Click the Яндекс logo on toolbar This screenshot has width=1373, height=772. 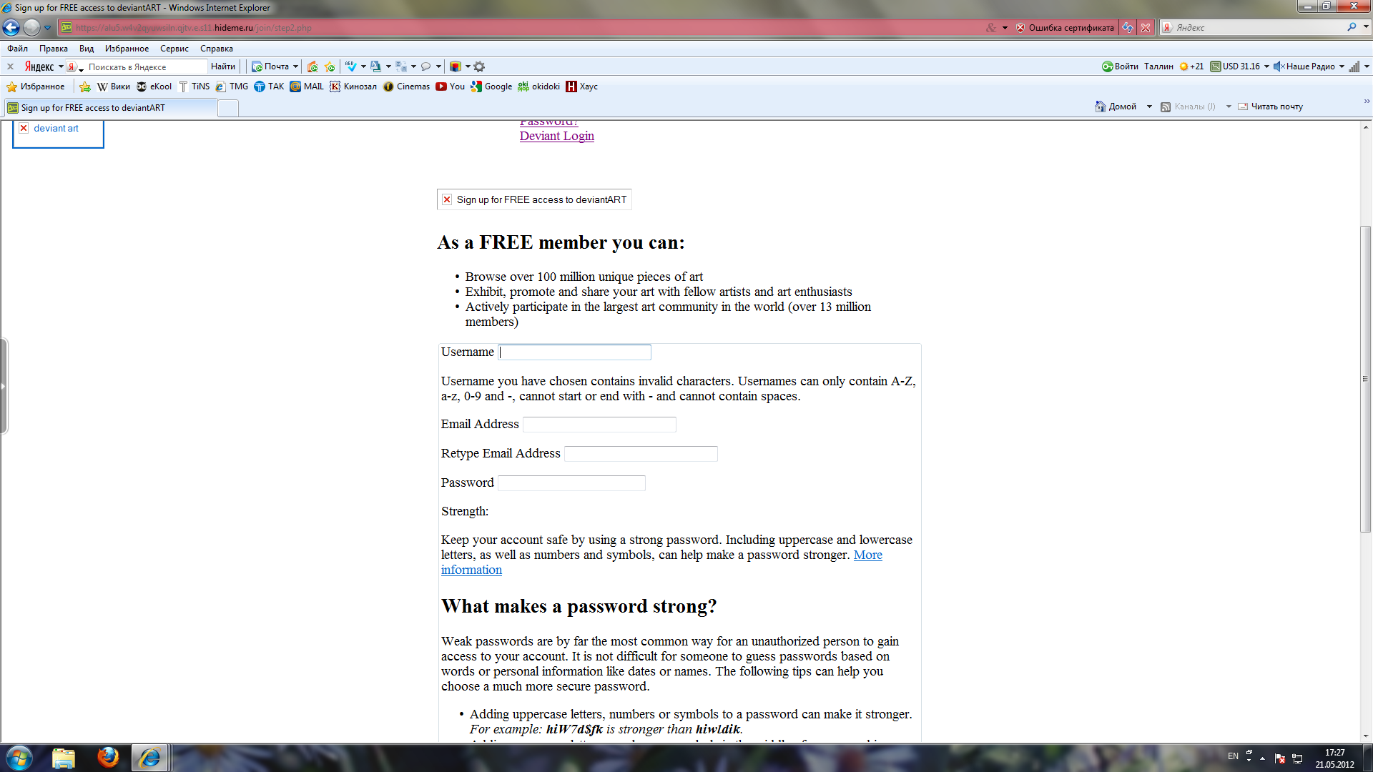pos(39,66)
